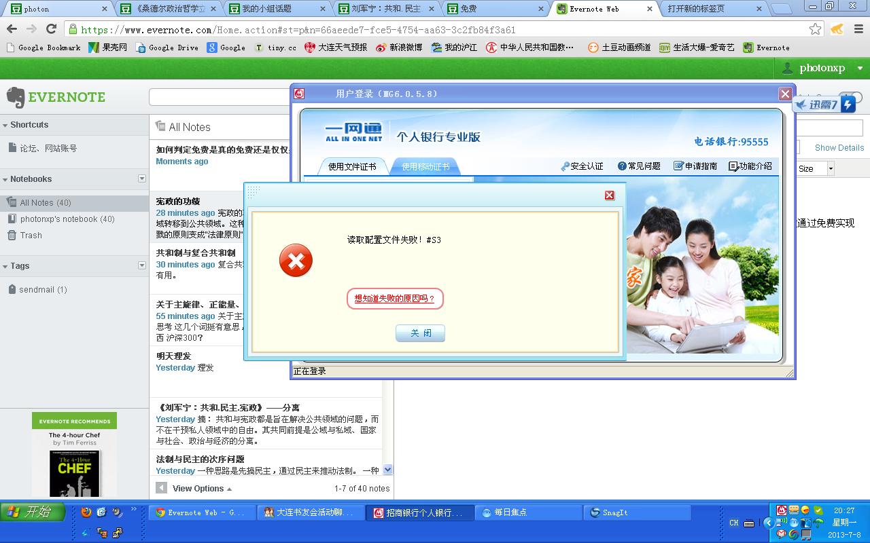This screenshot has width=870, height=543.
Task: Open the 大连天气预报 bookmark
Action: tap(336, 48)
